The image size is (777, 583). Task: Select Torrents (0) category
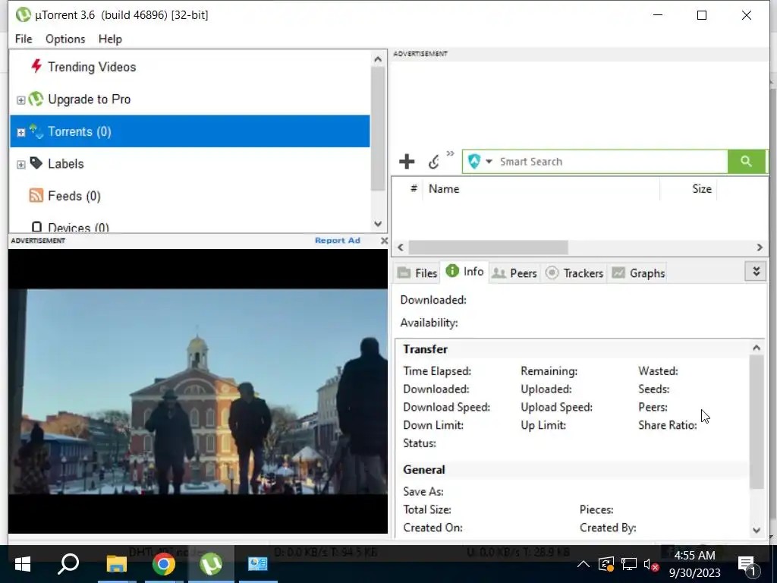pyautogui.click(x=190, y=131)
